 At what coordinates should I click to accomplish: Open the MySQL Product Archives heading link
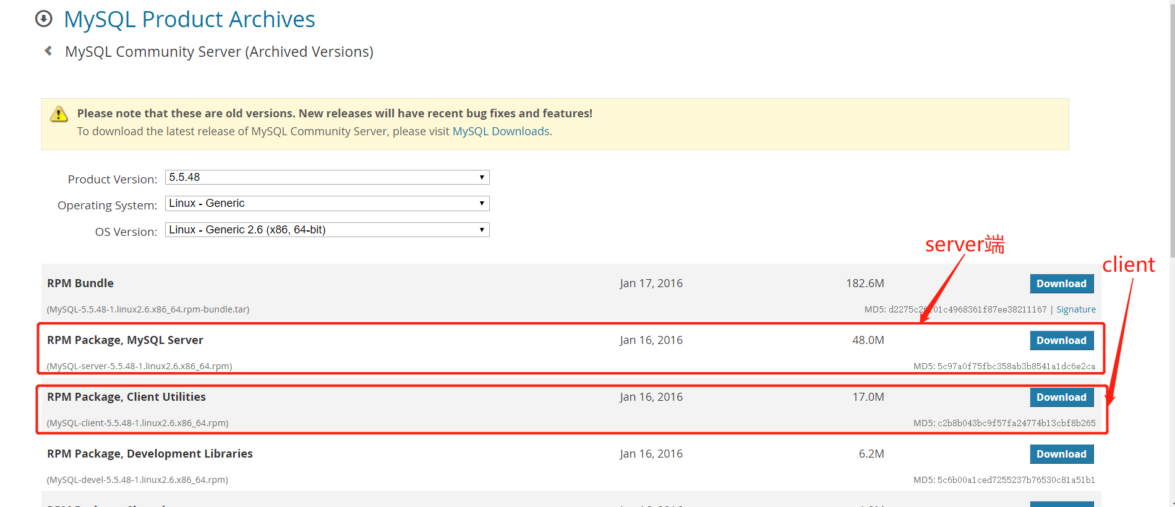[189, 19]
